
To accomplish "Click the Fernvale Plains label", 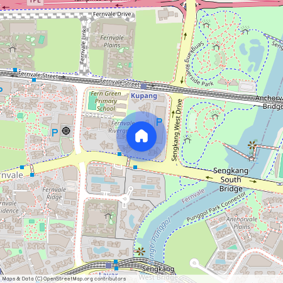I will (x=112, y=42).
